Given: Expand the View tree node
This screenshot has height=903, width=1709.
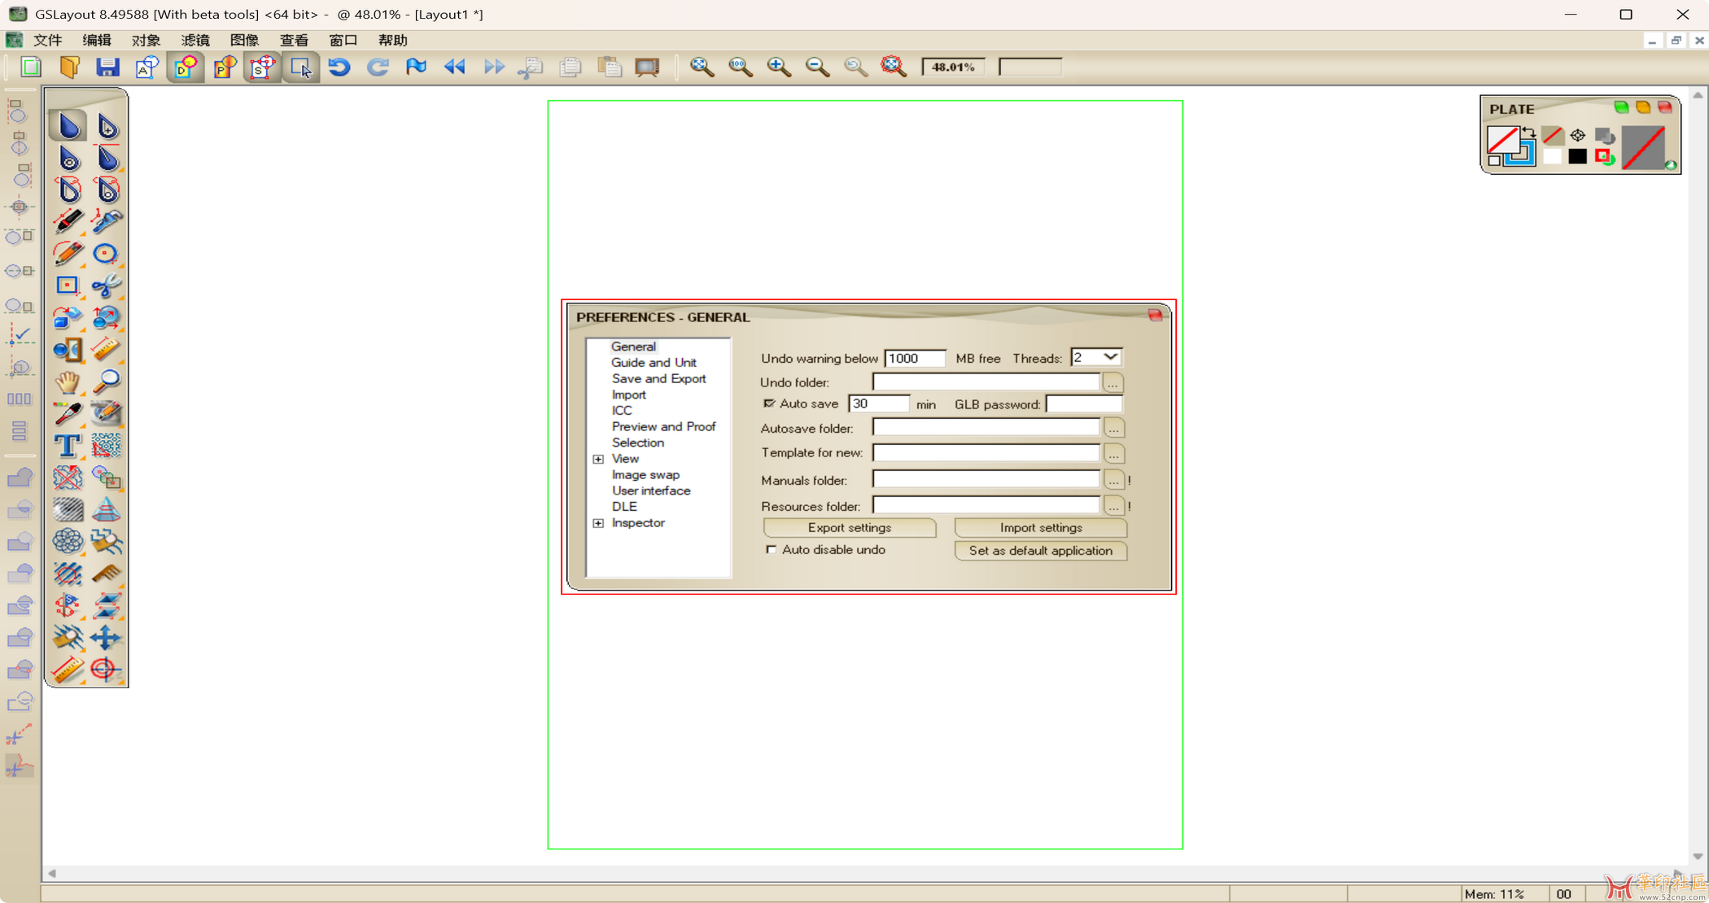Looking at the screenshot, I should click(598, 459).
